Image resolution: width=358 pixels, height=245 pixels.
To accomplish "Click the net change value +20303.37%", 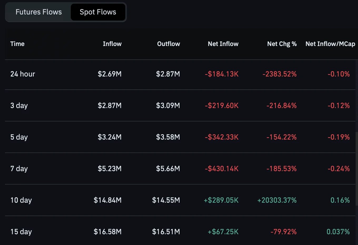I will (x=277, y=200).
